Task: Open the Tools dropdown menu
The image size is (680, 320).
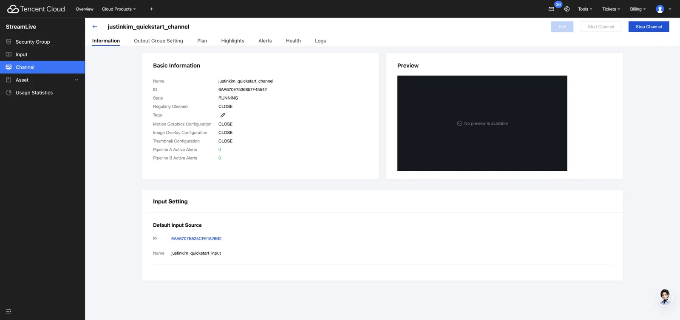Action: pos(585,9)
